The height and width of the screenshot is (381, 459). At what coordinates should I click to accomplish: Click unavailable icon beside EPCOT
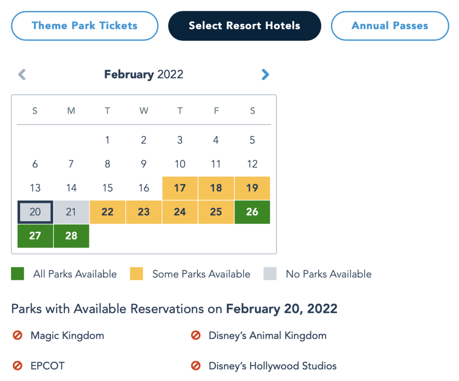point(17,366)
